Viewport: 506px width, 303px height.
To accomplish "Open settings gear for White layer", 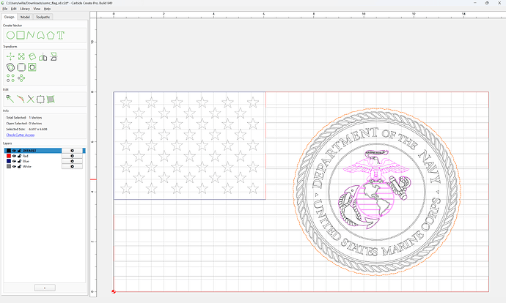I will click(x=72, y=166).
